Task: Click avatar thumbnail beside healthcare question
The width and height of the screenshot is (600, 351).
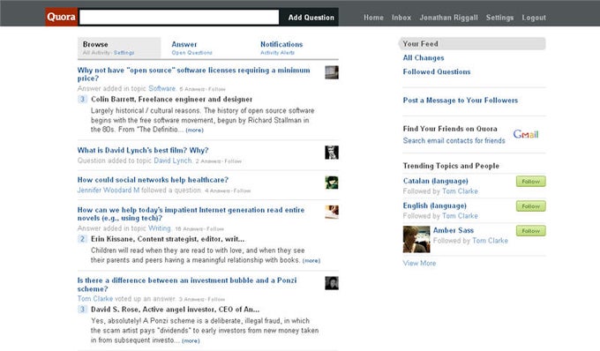Action: tap(332, 183)
